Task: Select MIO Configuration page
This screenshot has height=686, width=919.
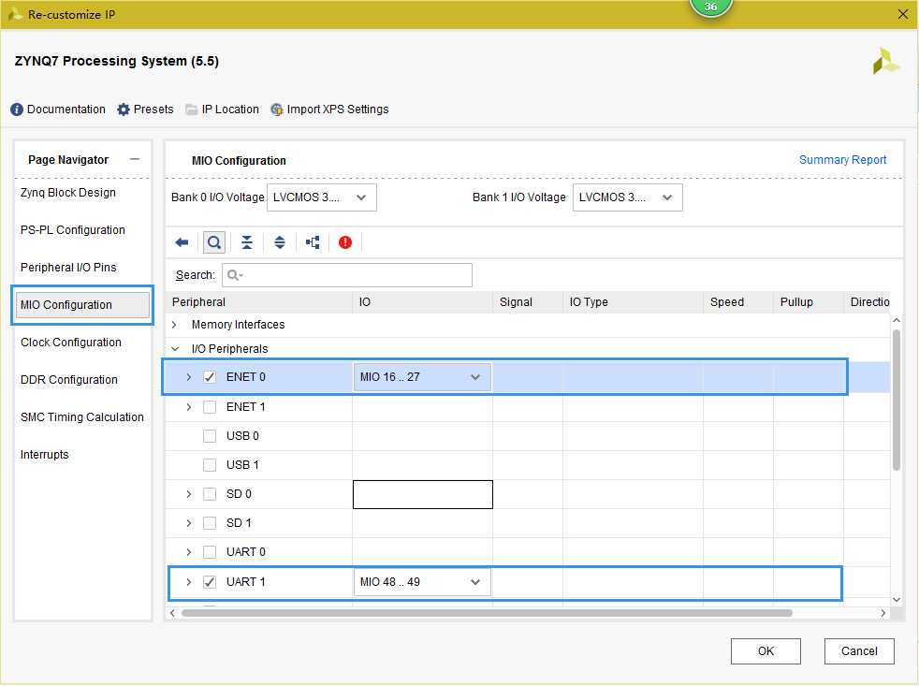Action: pyautogui.click(x=82, y=305)
